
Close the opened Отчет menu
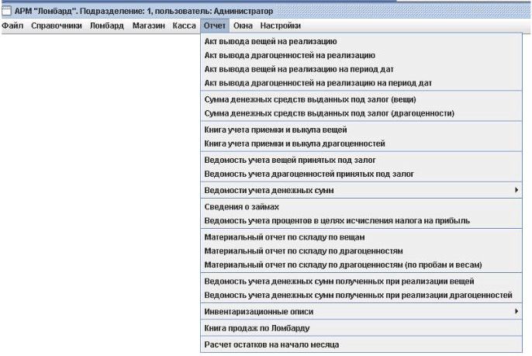(x=215, y=26)
